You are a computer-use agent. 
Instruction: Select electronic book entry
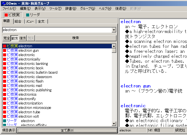point(57,68)
